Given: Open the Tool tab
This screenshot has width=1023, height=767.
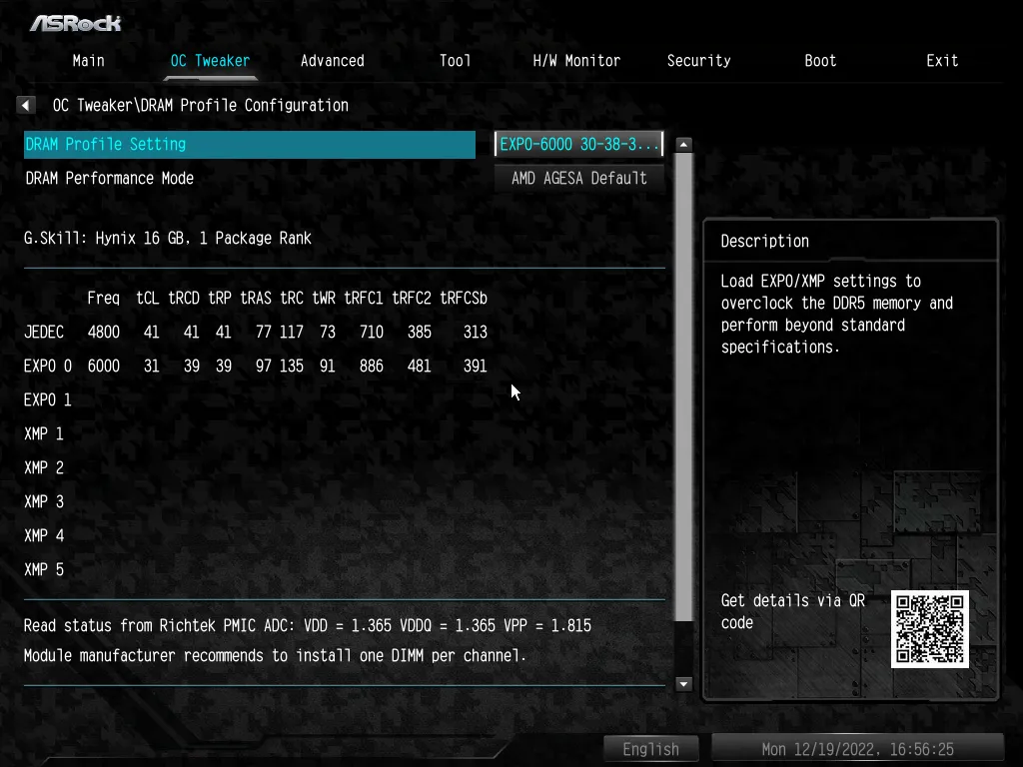Looking at the screenshot, I should (455, 61).
